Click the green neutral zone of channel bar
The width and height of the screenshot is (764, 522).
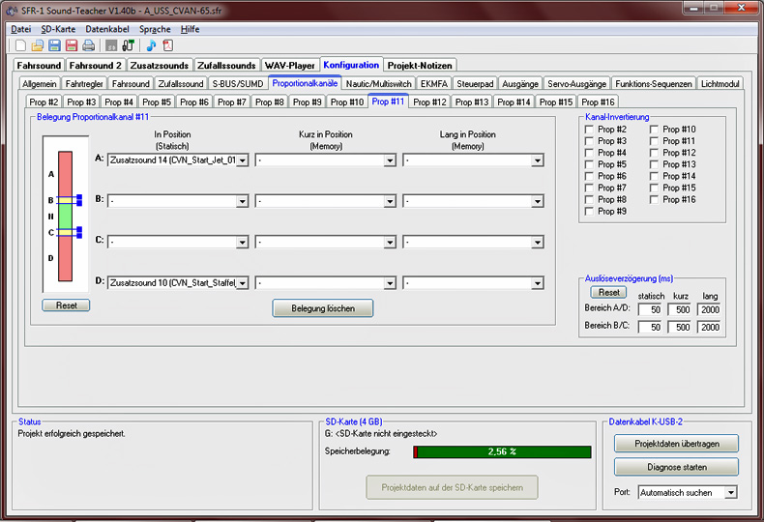[66, 217]
